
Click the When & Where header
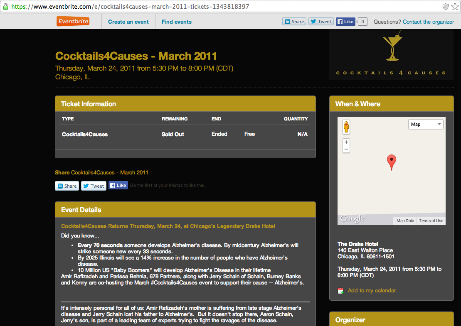(391, 104)
